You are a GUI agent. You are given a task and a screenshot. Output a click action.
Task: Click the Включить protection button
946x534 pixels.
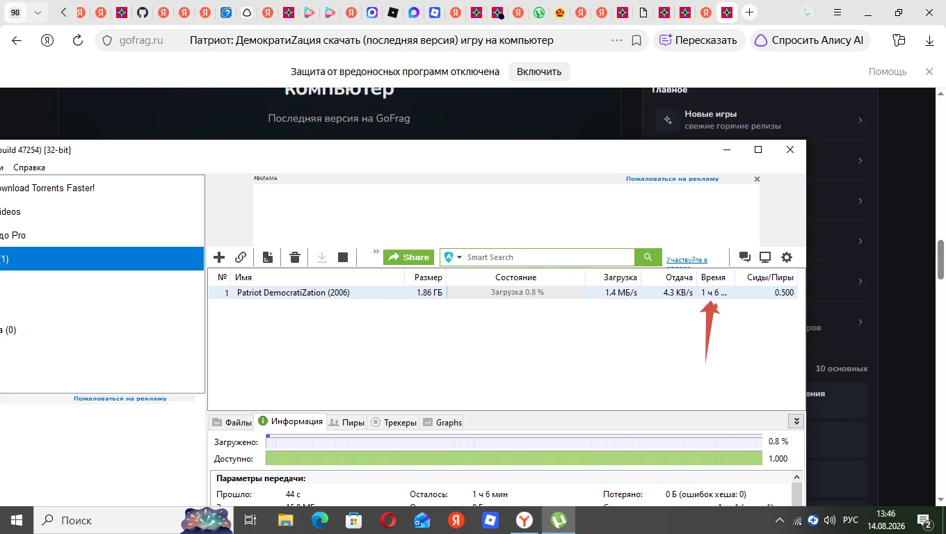(539, 72)
